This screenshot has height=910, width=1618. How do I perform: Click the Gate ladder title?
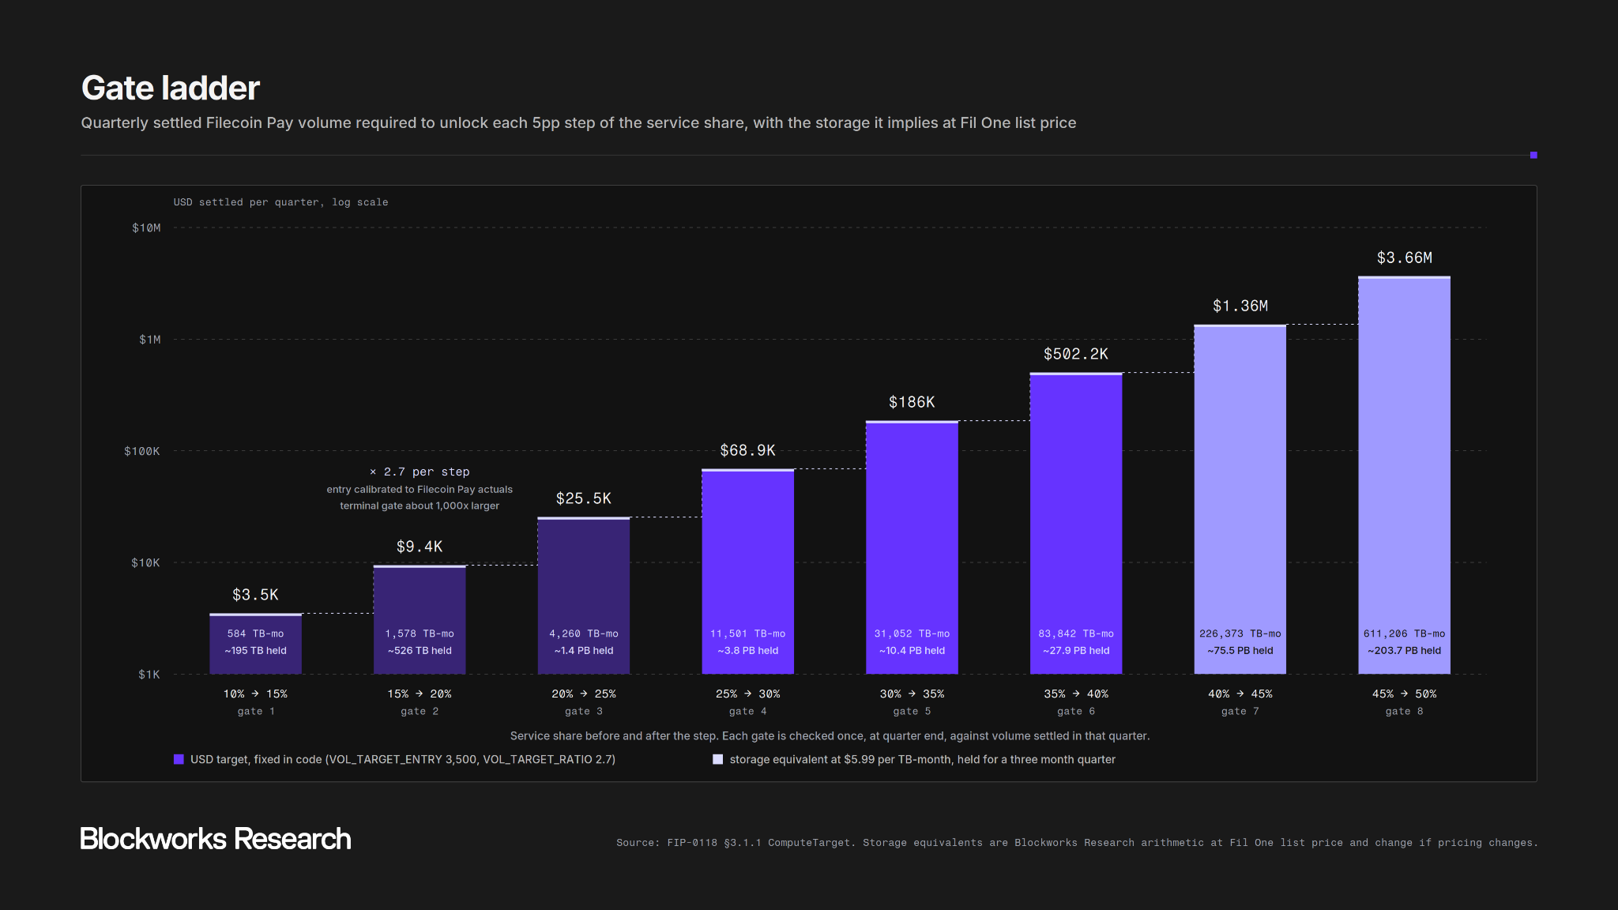click(171, 88)
